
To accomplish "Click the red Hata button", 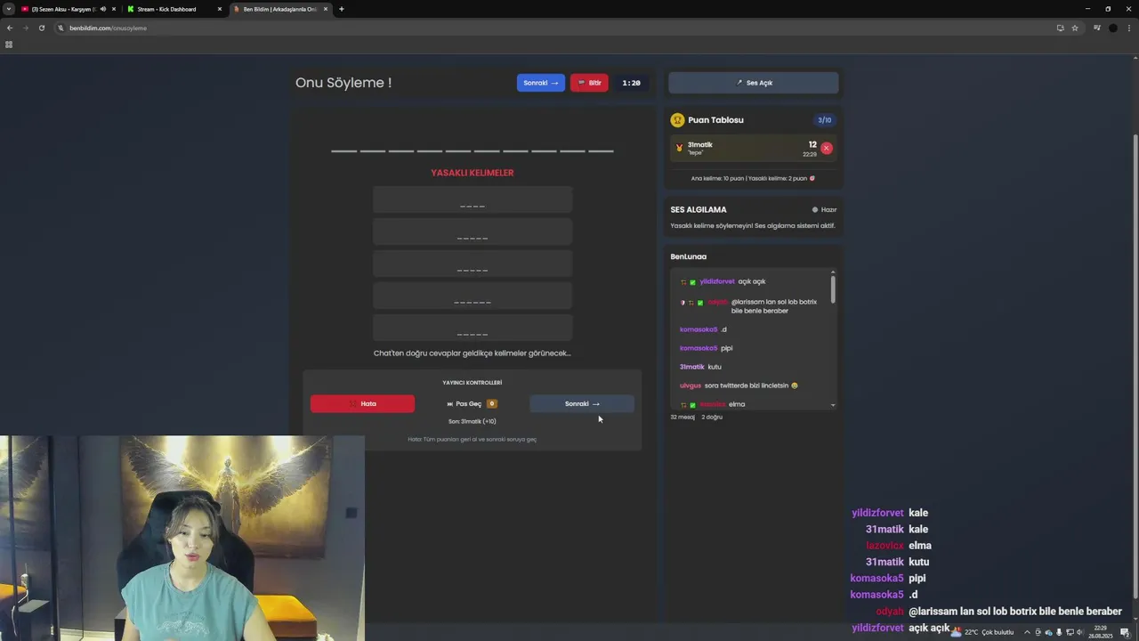I will coord(362,403).
